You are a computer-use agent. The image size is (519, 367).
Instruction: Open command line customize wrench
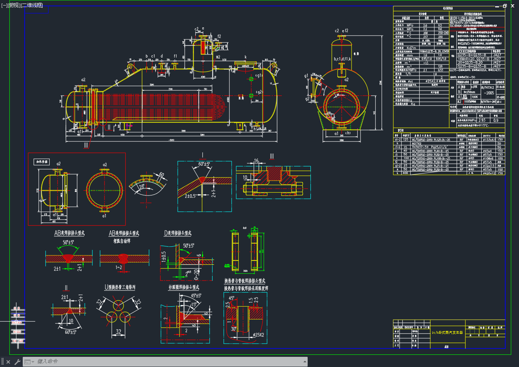pos(17,362)
